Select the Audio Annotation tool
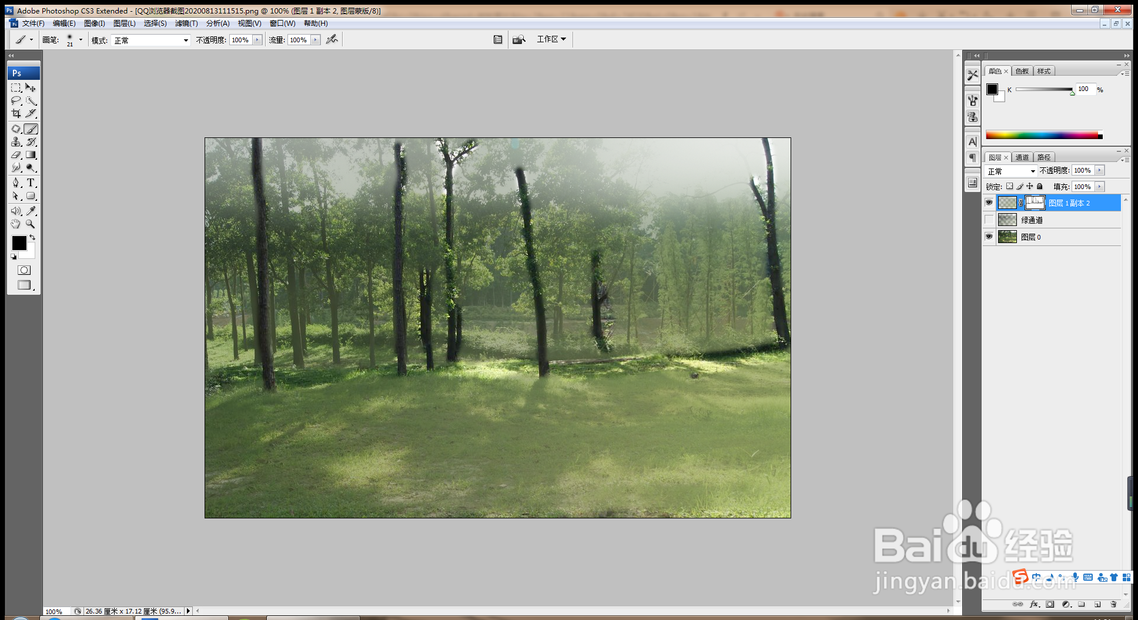This screenshot has height=620, width=1138. tap(16, 211)
